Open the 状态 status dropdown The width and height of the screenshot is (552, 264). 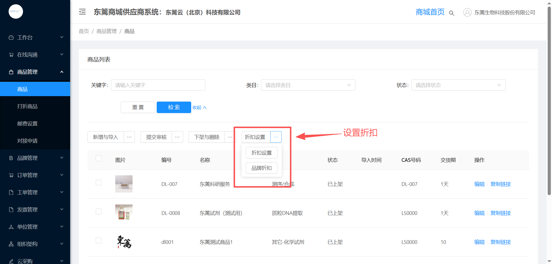459,85
